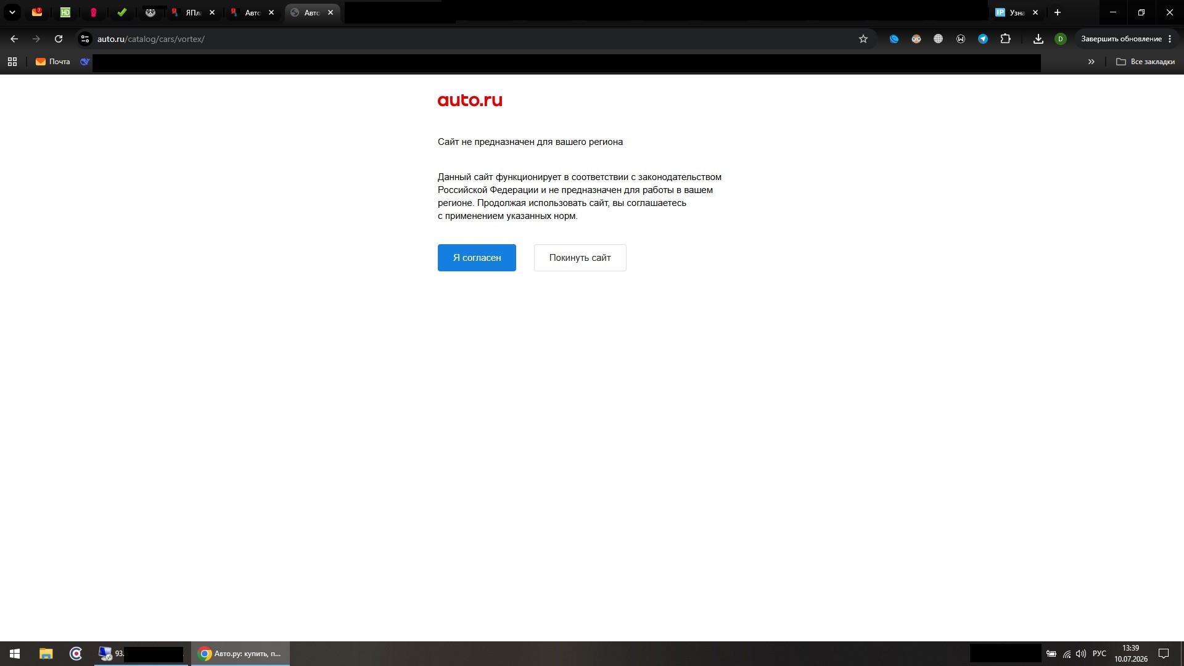Open the Telegram extension icon
The image size is (1184, 666).
(x=983, y=39)
